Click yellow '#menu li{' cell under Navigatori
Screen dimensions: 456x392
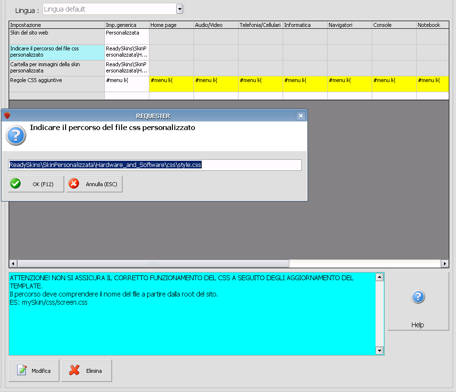coord(349,84)
